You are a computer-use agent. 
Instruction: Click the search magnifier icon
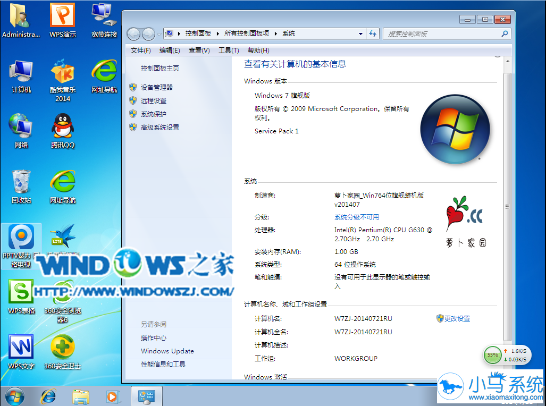(505, 34)
